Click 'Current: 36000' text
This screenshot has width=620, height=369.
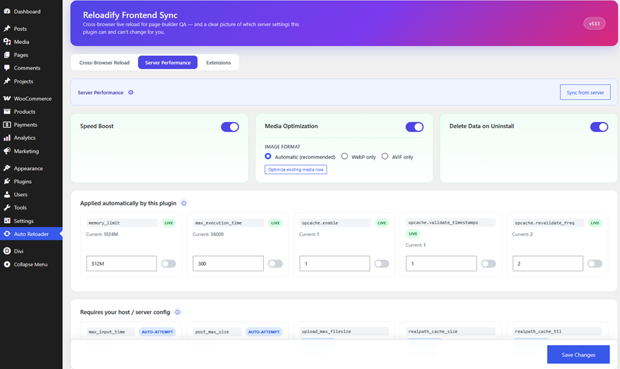(x=208, y=234)
